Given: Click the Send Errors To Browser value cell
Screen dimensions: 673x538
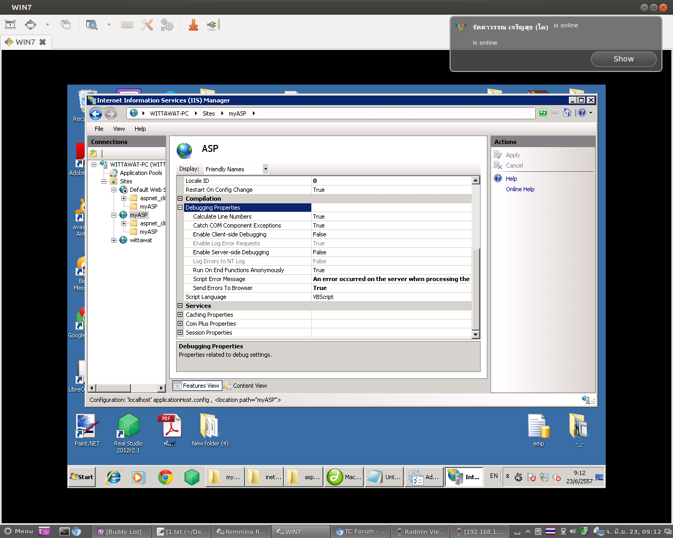Looking at the screenshot, I should pos(391,288).
